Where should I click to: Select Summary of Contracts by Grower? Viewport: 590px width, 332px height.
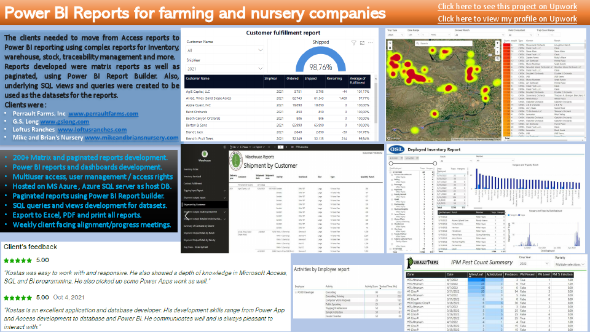tap(199, 226)
